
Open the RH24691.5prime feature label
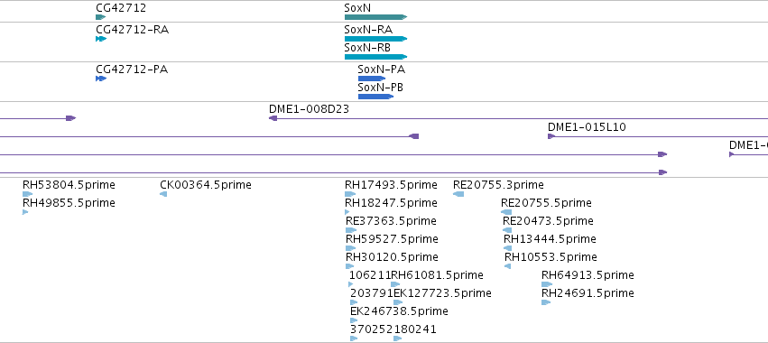click(x=588, y=293)
